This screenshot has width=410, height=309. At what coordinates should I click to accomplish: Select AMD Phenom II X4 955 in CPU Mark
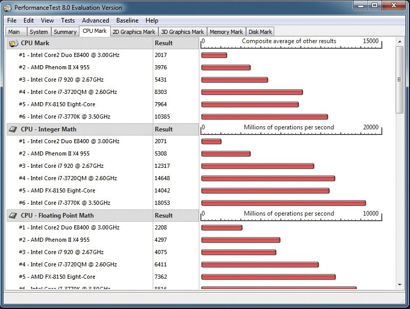pos(54,67)
